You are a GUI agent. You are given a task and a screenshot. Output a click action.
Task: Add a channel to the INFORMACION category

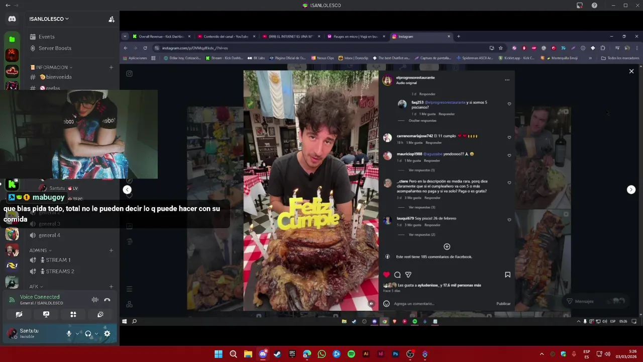pos(111,67)
